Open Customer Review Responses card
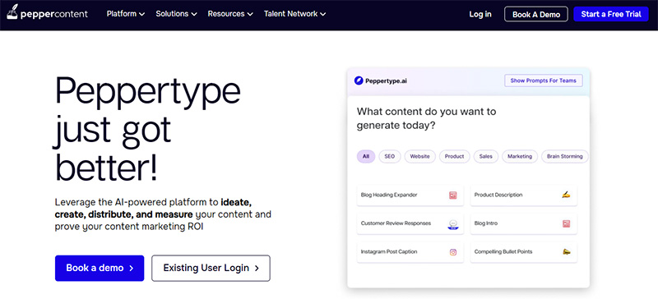 click(x=410, y=223)
